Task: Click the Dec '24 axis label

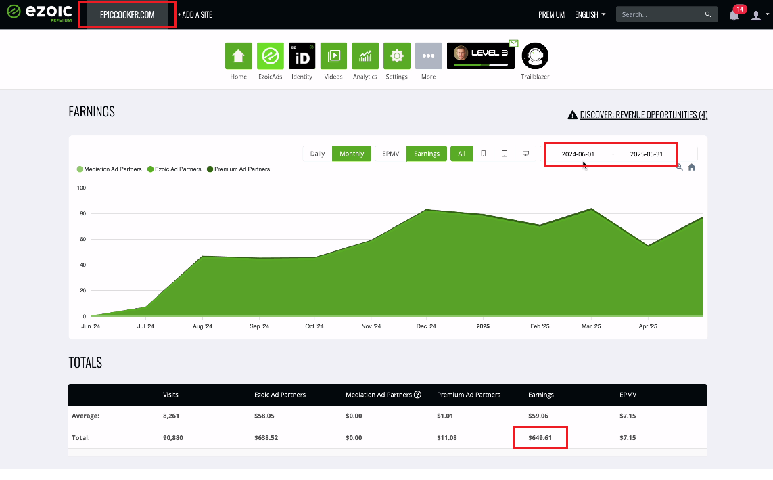Action: coord(426,326)
